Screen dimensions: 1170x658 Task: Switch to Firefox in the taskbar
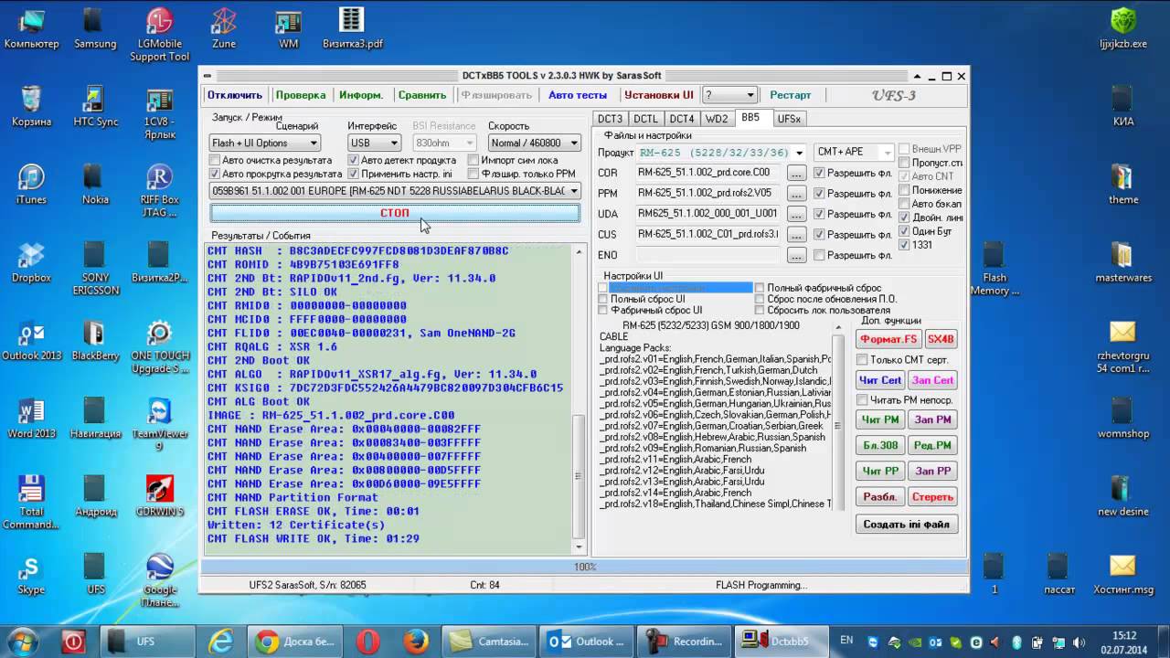pyautogui.click(x=415, y=642)
